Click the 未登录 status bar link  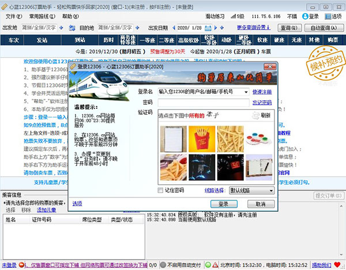tap(9, 265)
